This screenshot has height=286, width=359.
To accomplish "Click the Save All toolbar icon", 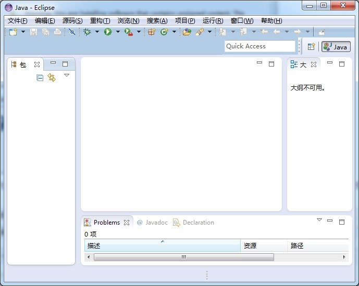I will click(45, 32).
